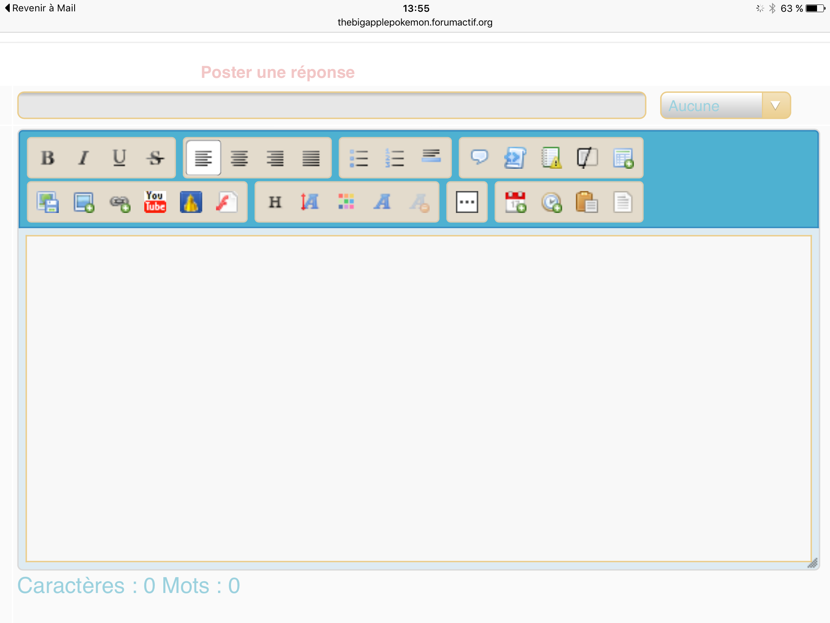Insert a Flash file
Image resolution: width=830 pixels, height=623 pixels.
pyautogui.click(x=227, y=202)
